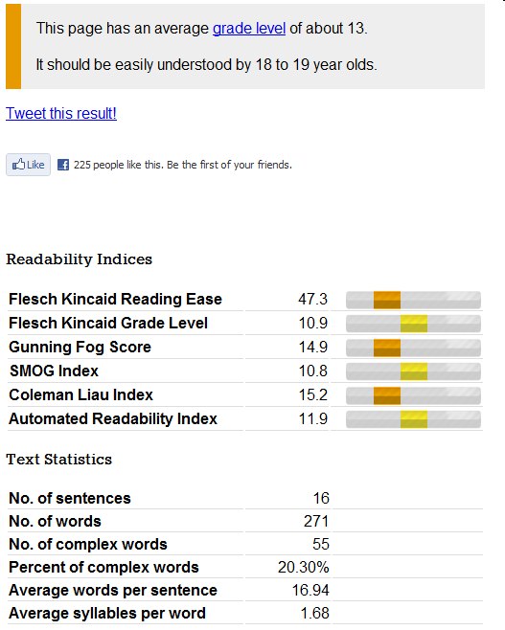505x630 pixels.
Task: Click the Gunning Fog Score indicator bar
Action: (x=413, y=348)
